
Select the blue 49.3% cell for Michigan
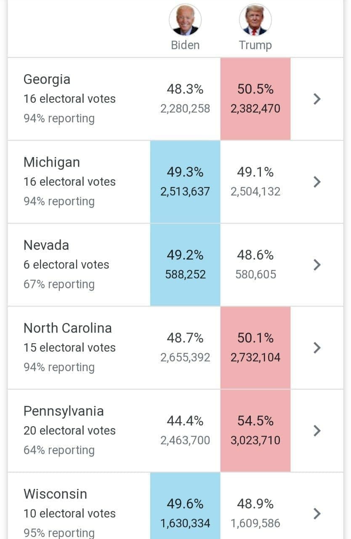pos(185,182)
